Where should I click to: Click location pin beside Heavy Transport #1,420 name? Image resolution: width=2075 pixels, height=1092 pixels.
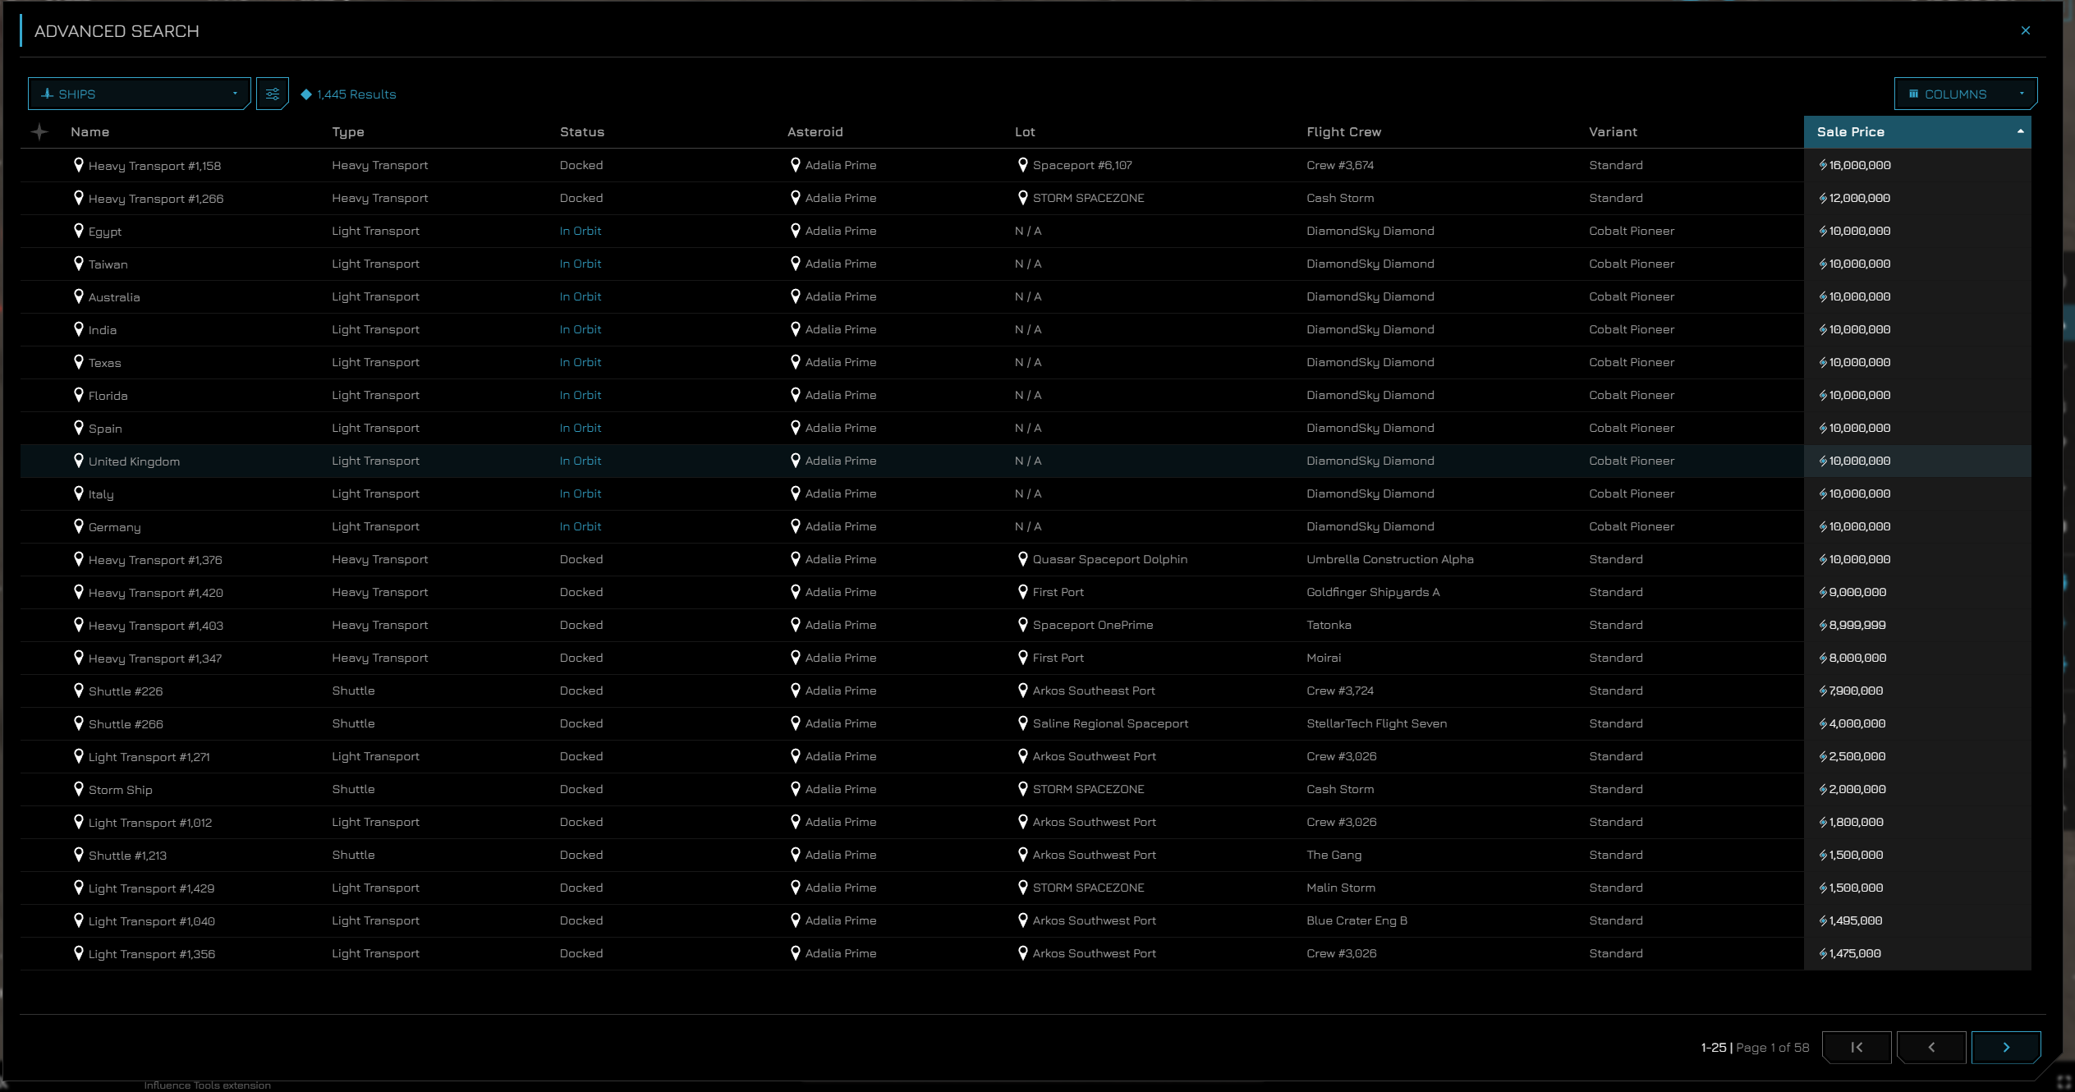pos(79,592)
